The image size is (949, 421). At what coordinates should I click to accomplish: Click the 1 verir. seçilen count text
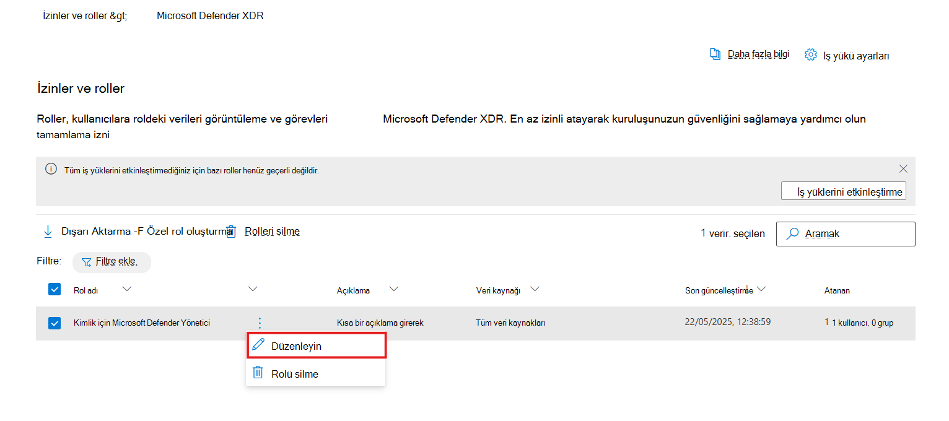coord(733,233)
